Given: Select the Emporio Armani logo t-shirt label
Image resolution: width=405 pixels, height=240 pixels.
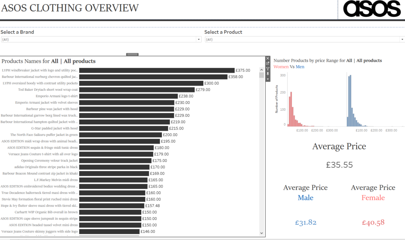Looking at the screenshot, I should (57, 96).
